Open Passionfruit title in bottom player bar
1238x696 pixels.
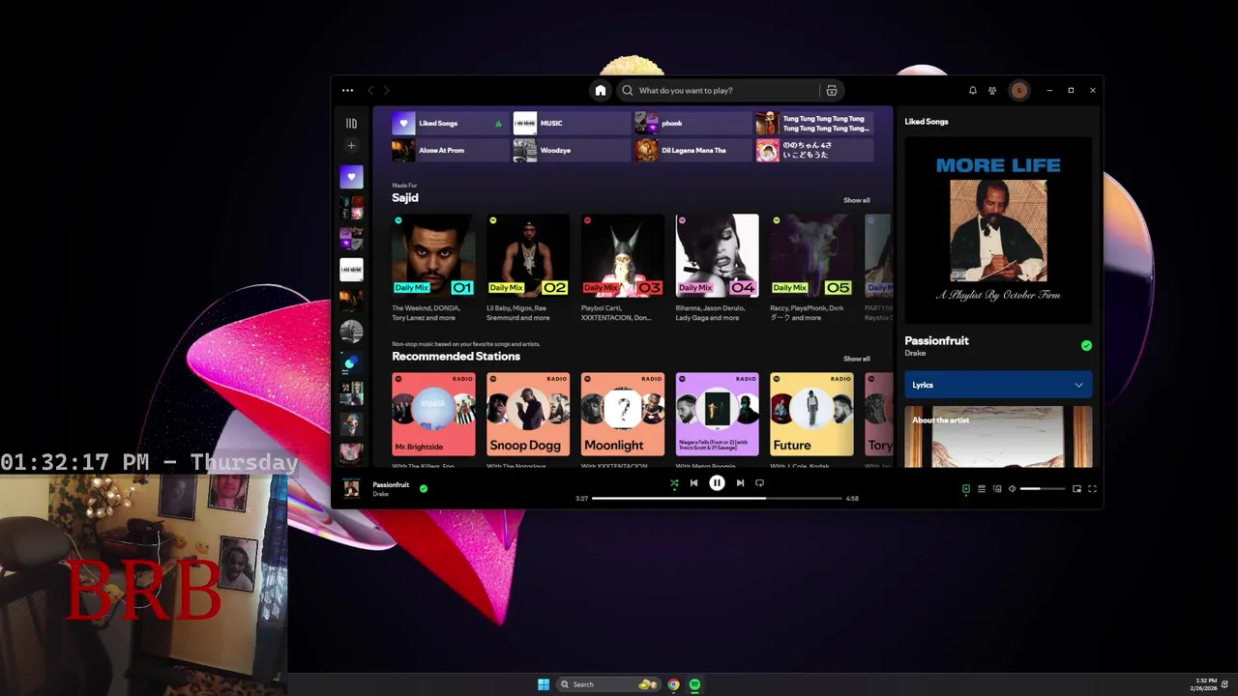pos(391,484)
